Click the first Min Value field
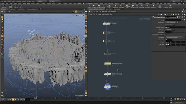 pos(168,42)
